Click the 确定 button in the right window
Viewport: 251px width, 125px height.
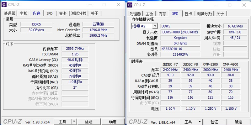[x=238, y=122]
